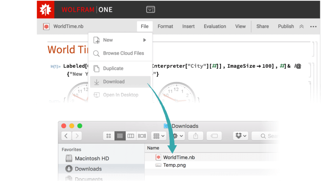Click the Open In Desktop icon
The width and height of the screenshot is (336, 181).
97,95
